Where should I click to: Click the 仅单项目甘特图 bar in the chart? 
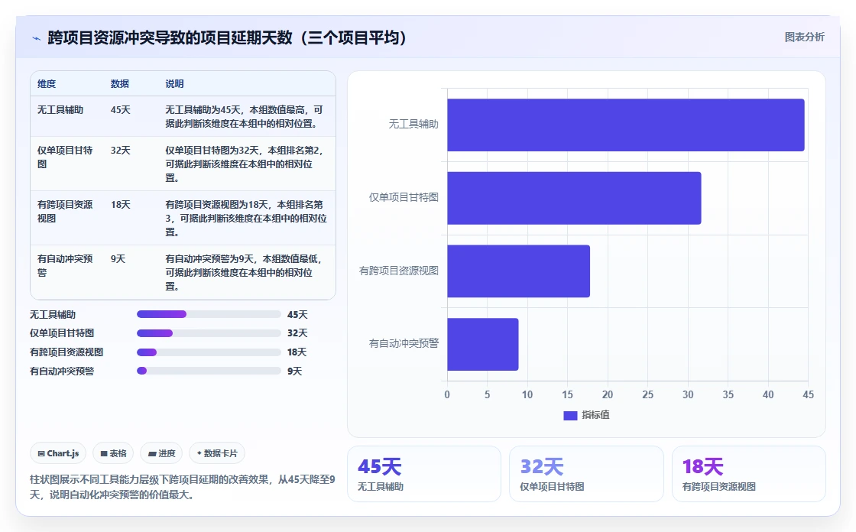click(574, 198)
